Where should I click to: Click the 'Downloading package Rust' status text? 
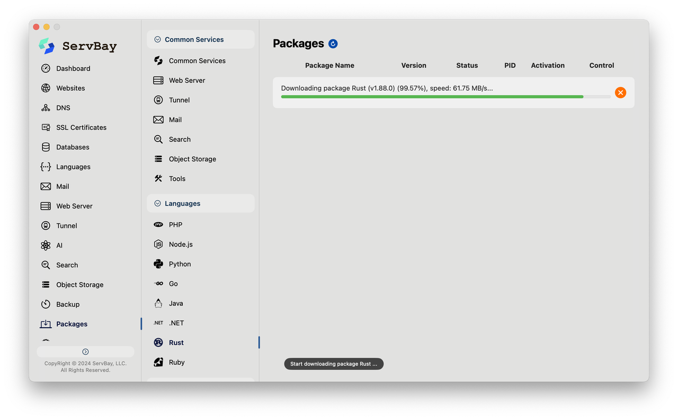pos(387,88)
